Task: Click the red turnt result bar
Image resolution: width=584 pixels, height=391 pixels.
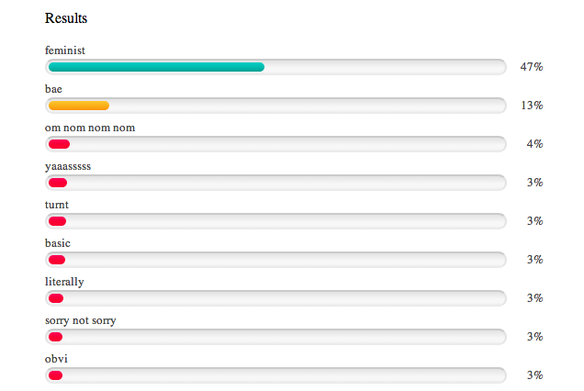Action: pyautogui.click(x=57, y=221)
